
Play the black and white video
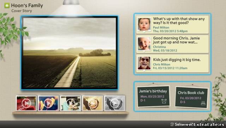114,103
